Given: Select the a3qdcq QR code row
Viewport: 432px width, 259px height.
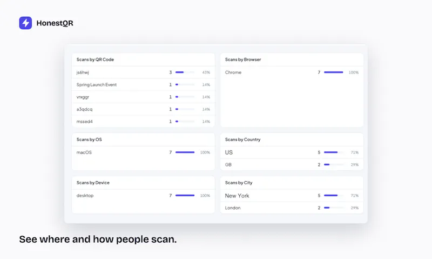Looking at the screenshot, I should 143,109.
